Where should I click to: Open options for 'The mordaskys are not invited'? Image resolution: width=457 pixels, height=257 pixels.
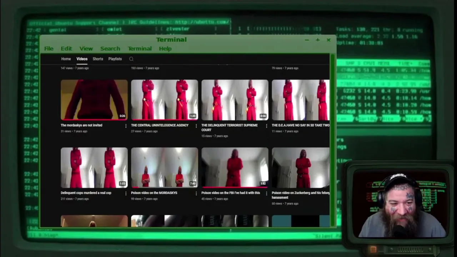click(126, 126)
